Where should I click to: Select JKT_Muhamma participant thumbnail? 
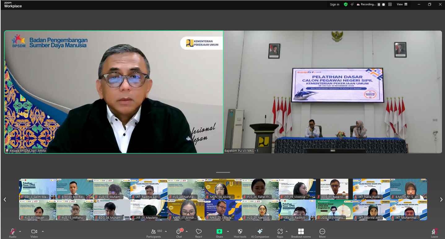pos(408,210)
